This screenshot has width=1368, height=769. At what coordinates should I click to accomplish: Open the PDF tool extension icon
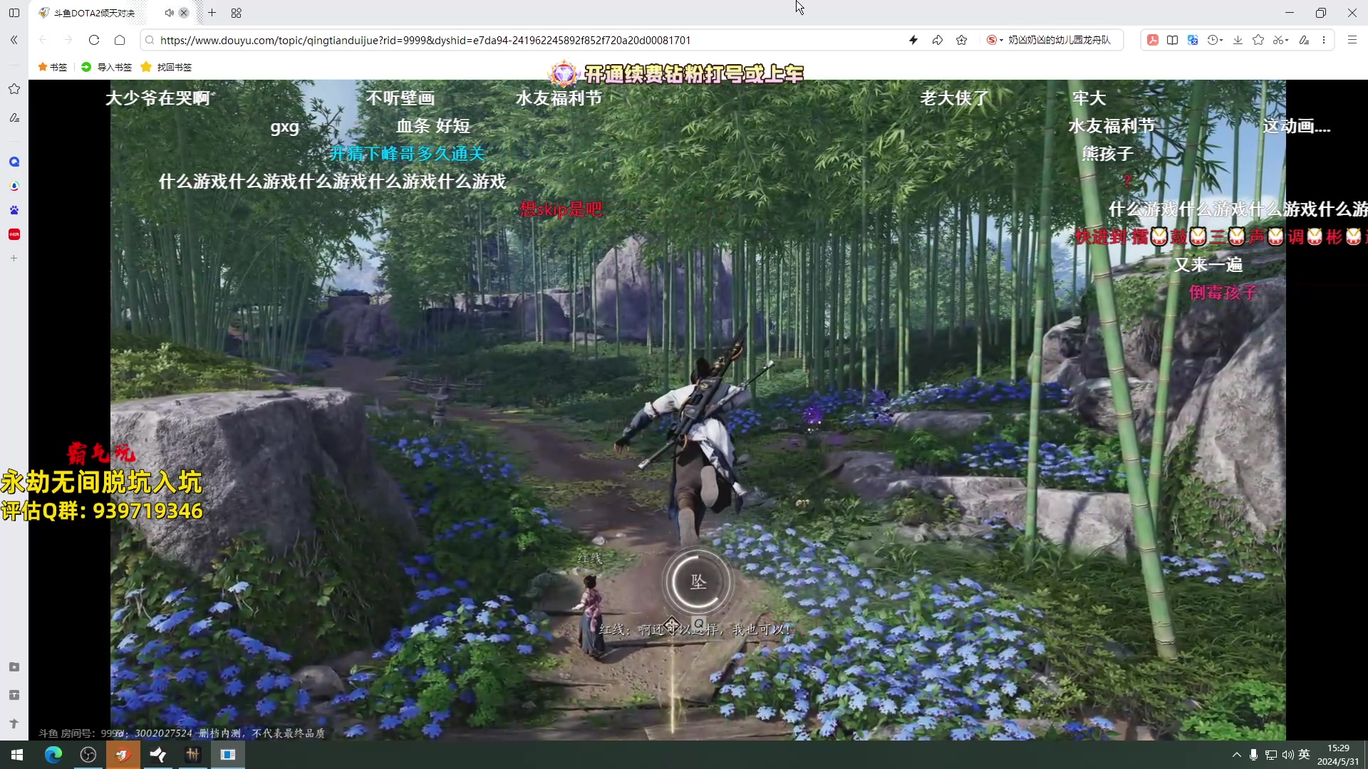click(1152, 40)
